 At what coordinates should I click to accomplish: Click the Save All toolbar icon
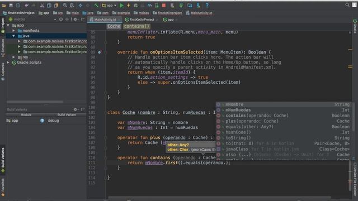(11, 5)
